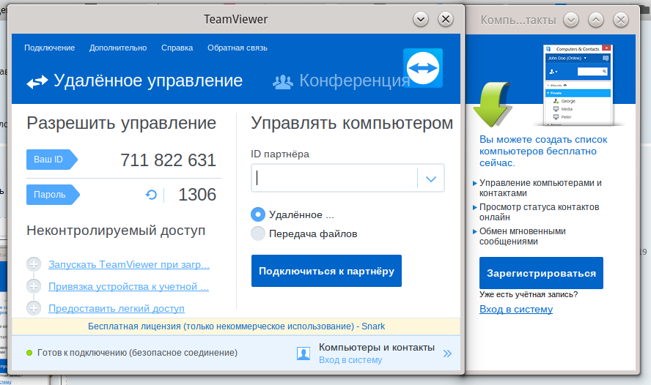The height and width of the screenshot is (385, 651).
Task: Click Компьютеры и контакты in status bar
Action: point(377,347)
